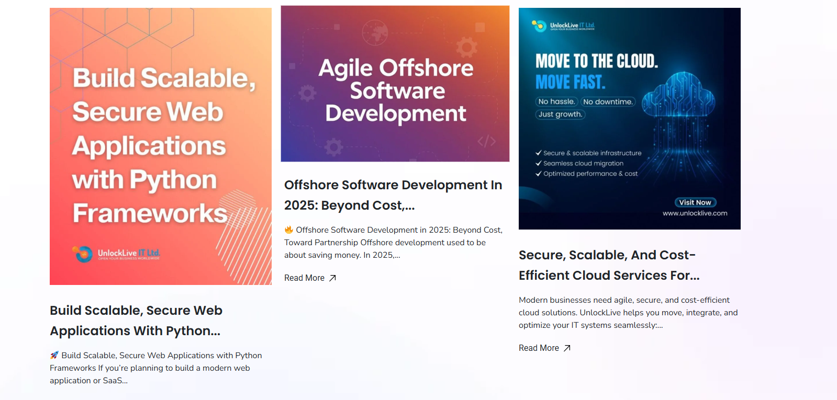
Task: Click the rocket emoji in Python excerpt
Action: point(54,355)
